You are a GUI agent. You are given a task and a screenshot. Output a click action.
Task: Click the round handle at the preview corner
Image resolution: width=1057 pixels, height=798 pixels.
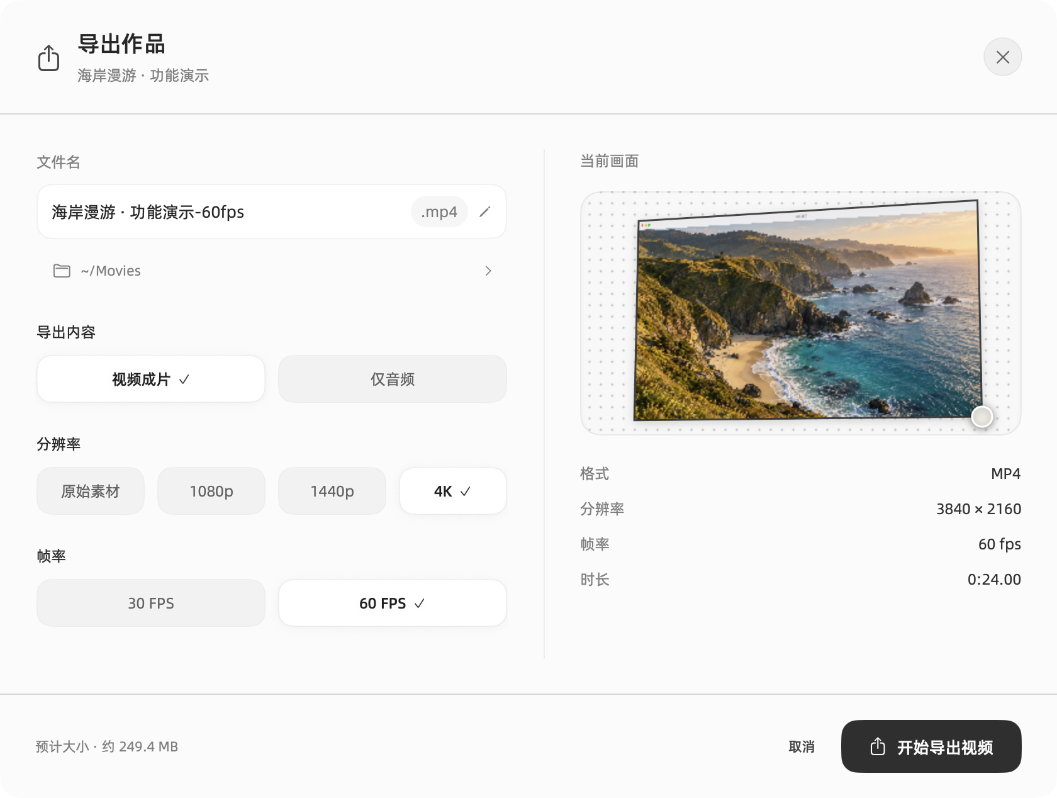click(x=981, y=417)
